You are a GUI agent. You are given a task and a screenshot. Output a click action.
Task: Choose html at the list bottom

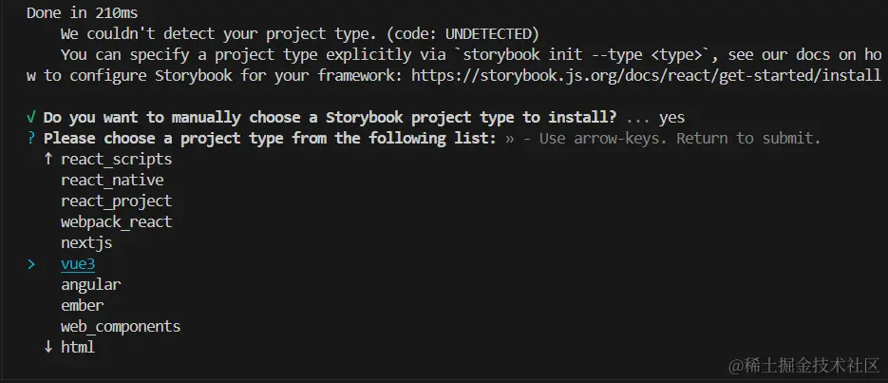pos(78,347)
